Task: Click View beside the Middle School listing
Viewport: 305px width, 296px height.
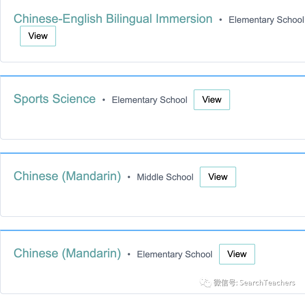Action: click(x=218, y=177)
